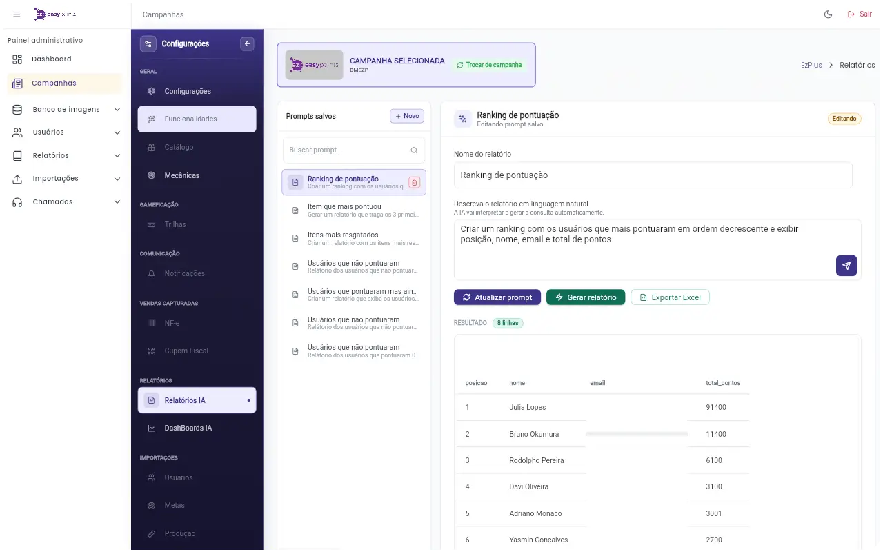Open DashBoards IA via its chart icon
This screenshot has width=883, height=552.
[x=150, y=428]
